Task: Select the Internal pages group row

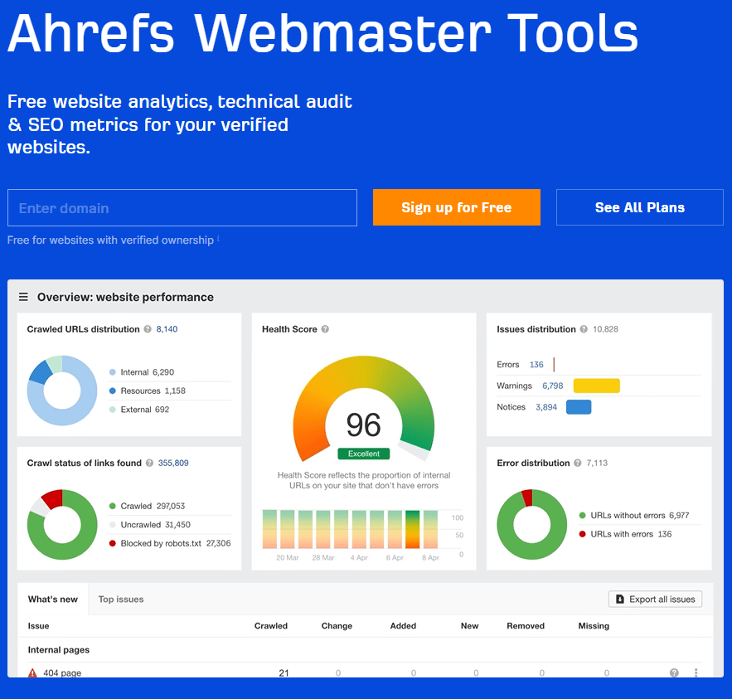Action: click(x=366, y=650)
